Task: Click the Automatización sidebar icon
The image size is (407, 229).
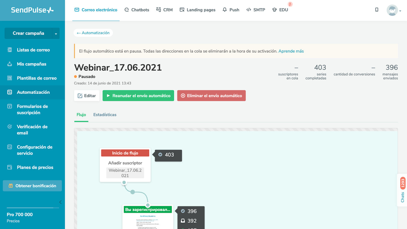Action: point(10,92)
